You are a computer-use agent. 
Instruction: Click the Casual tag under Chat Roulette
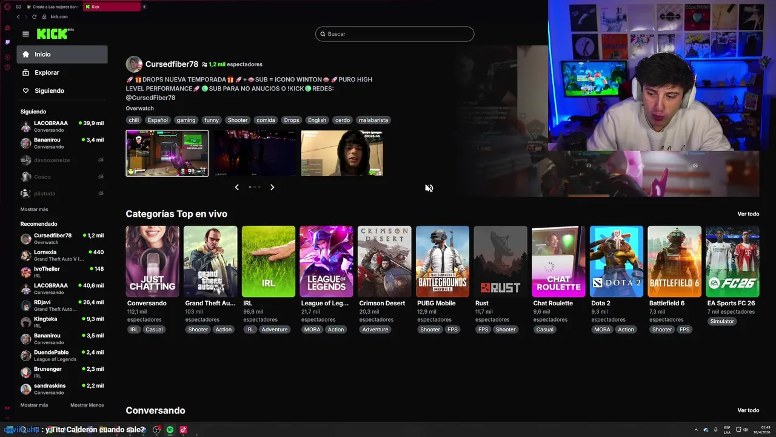544,330
